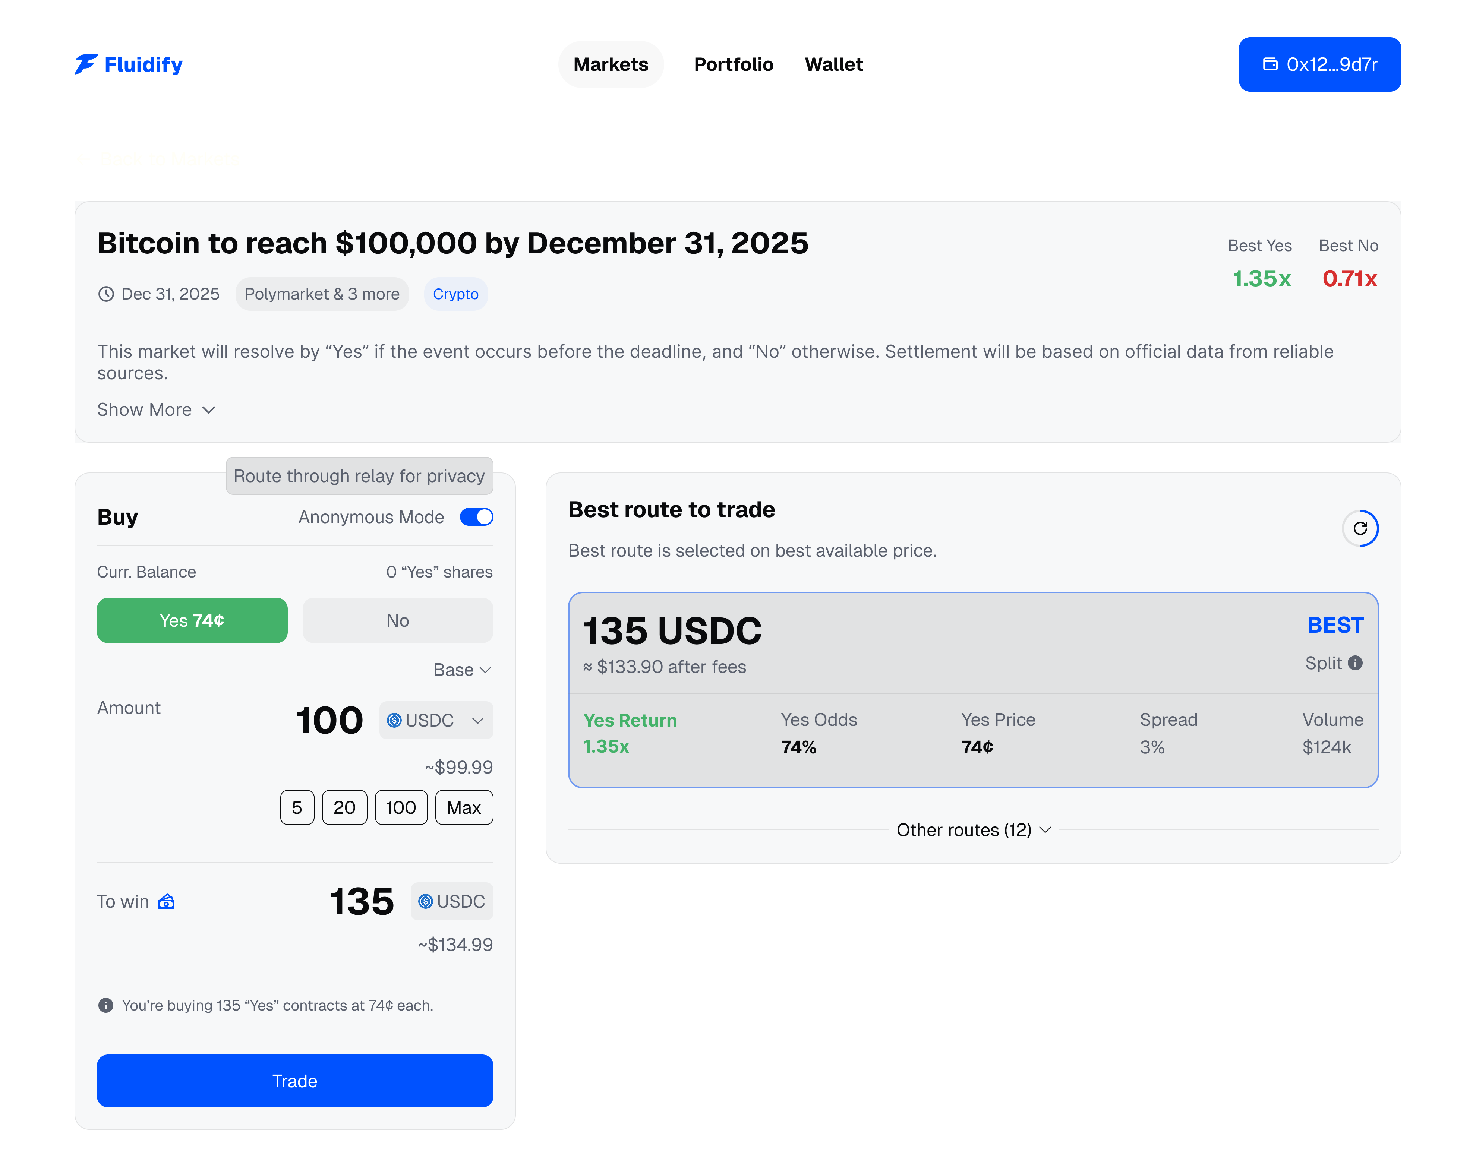Expand Show More description
The width and height of the screenshot is (1476, 1167).
[x=157, y=410]
